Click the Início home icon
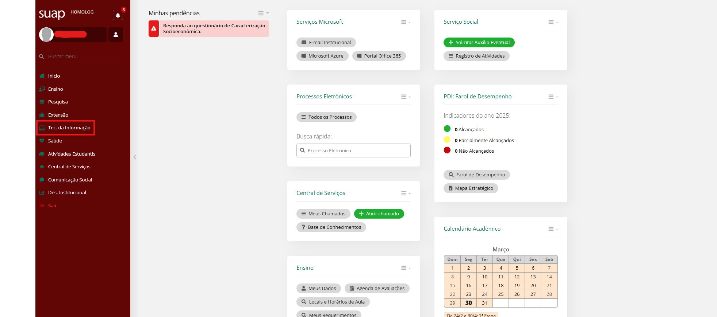The image size is (717, 317). (x=42, y=76)
